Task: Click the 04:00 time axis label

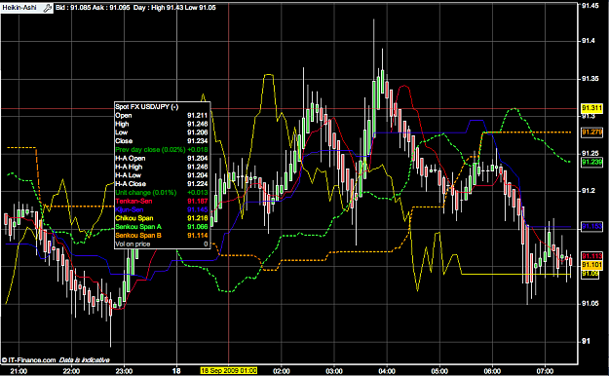Action: 387,371
